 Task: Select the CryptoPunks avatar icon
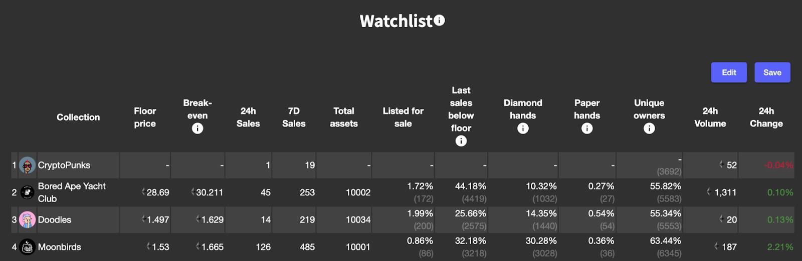click(x=27, y=165)
